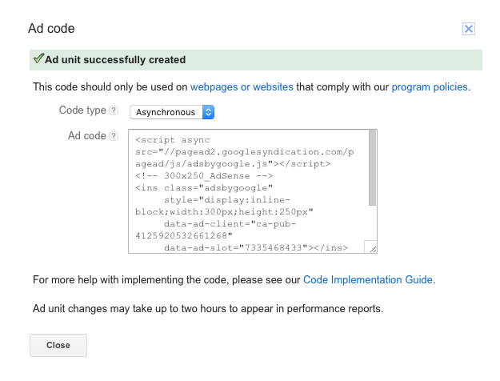Open the Code type help question mark

pyautogui.click(x=114, y=110)
